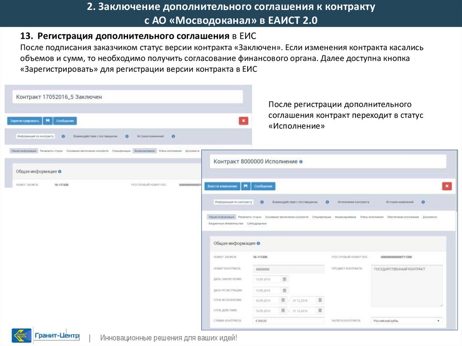Click registry number 00000000000111335
Viewport: 462px width, 346px height.
tap(396, 257)
